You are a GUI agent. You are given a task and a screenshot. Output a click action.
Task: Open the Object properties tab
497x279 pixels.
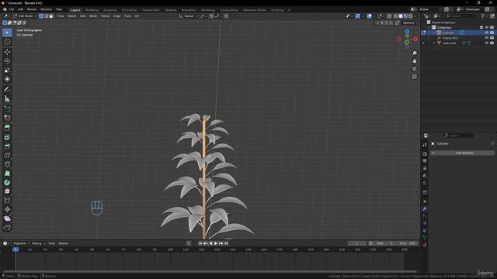[x=425, y=201]
